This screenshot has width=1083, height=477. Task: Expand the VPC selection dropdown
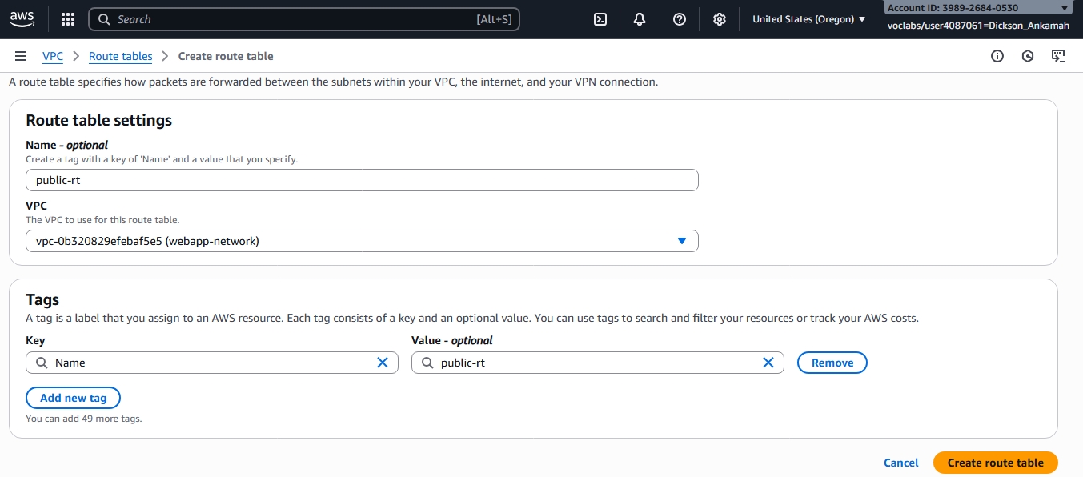[681, 241]
